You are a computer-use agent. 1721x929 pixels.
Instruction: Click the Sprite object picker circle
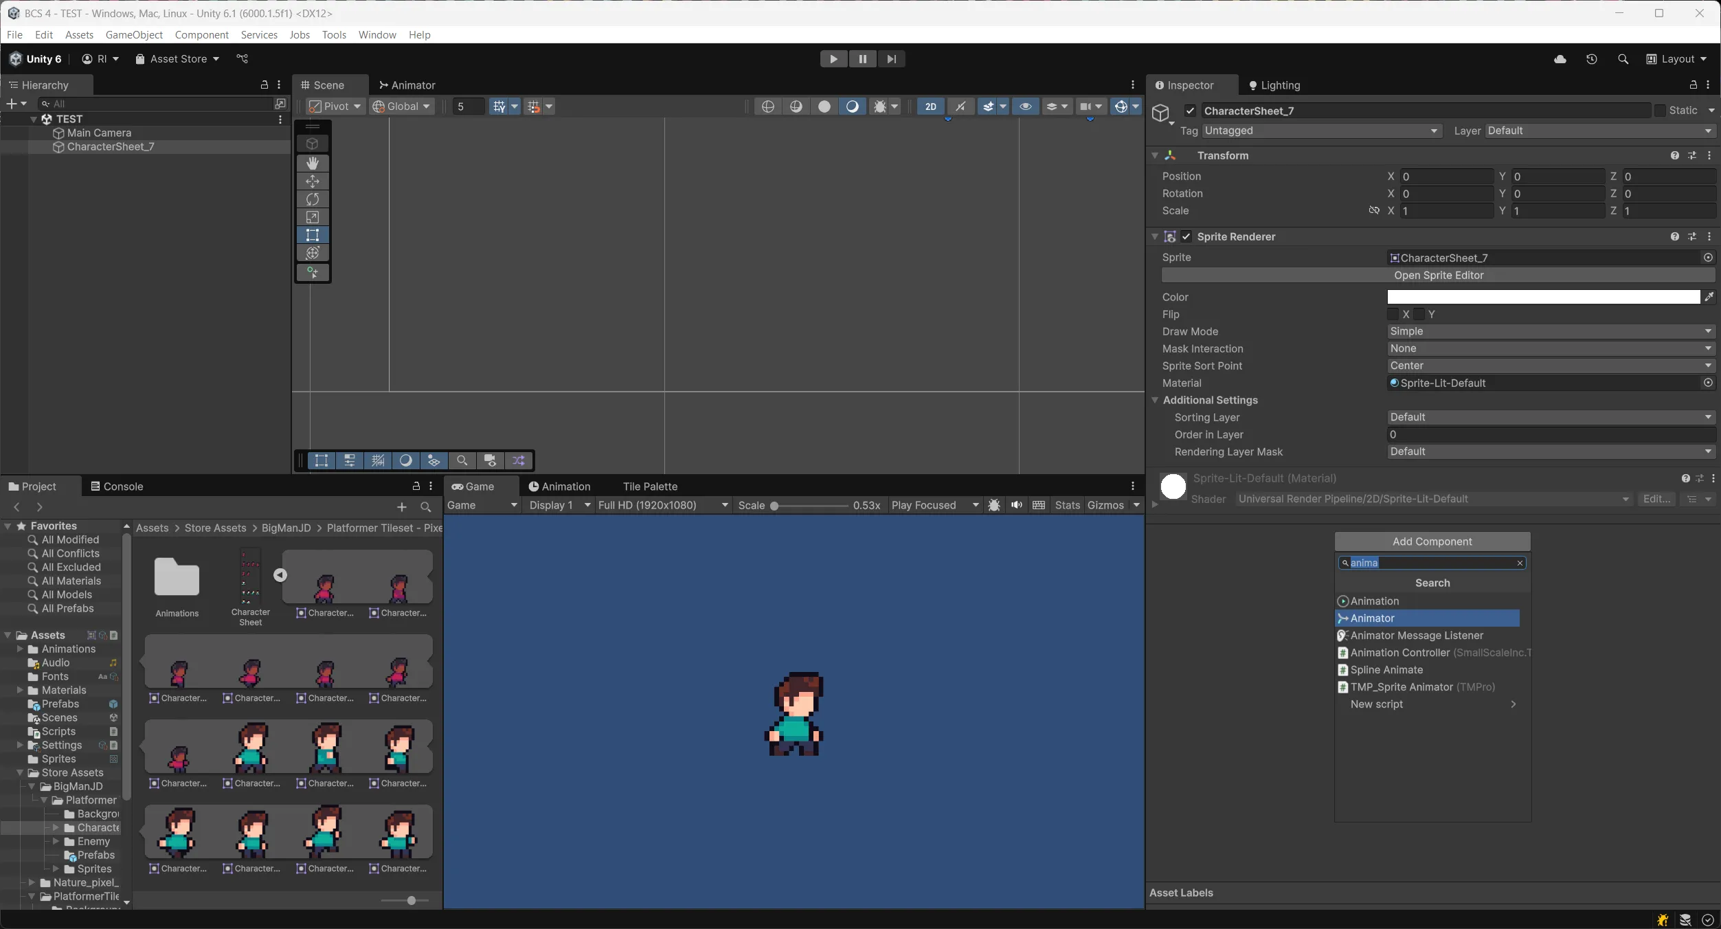[1708, 258]
